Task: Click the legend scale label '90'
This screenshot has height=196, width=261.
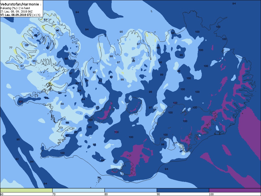Action: click(x=158, y=194)
